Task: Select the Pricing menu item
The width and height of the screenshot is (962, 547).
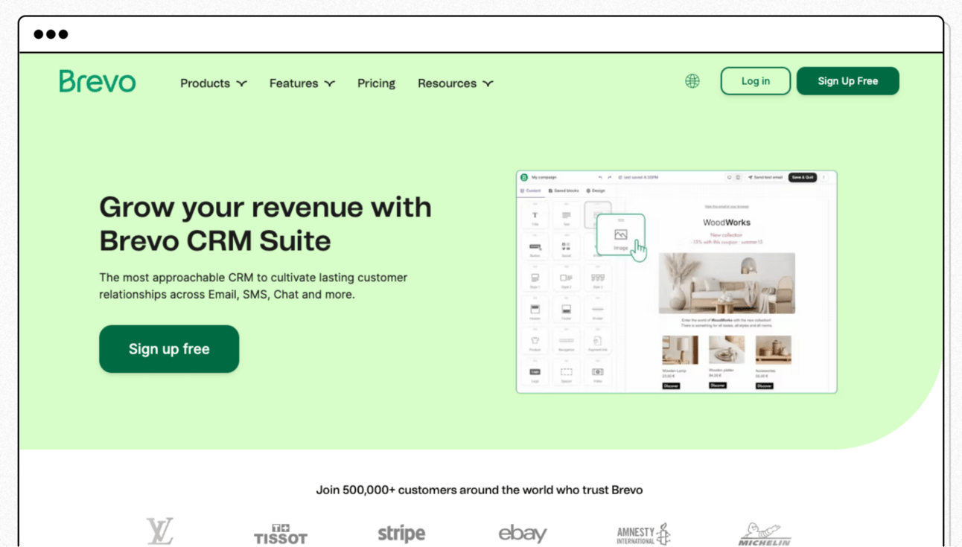Action: point(376,83)
